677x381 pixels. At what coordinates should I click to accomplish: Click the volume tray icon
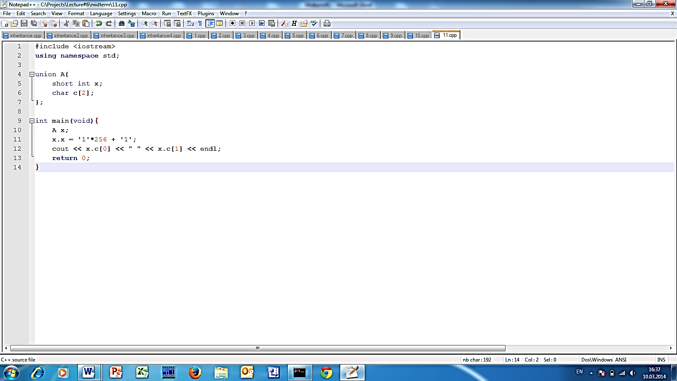tap(632, 373)
